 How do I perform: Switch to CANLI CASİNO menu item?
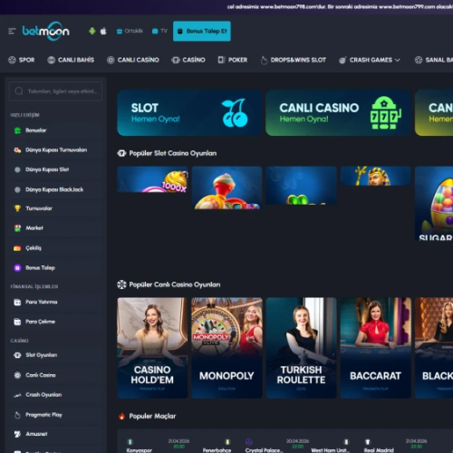click(x=133, y=60)
